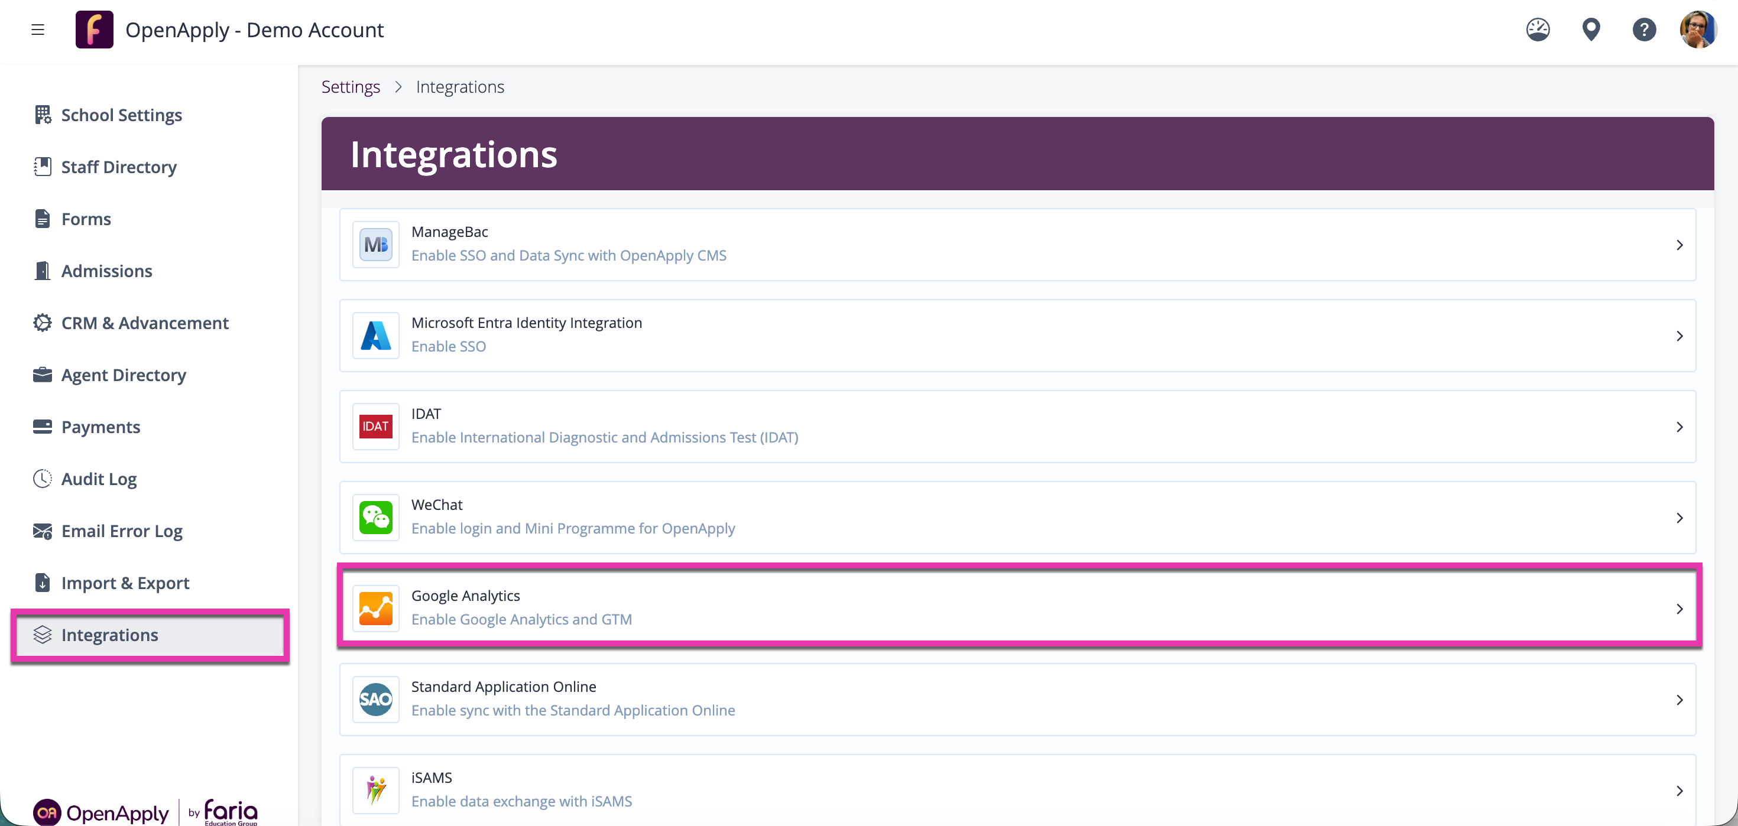The image size is (1738, 826).
Task: Click the Admissions door icon
Action: click(43, 271)
